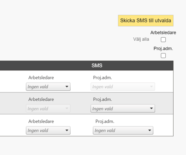Click the Arbetsledare label in the first row
The height and width of the screenshot is (155, 186).
click(41, 77)
